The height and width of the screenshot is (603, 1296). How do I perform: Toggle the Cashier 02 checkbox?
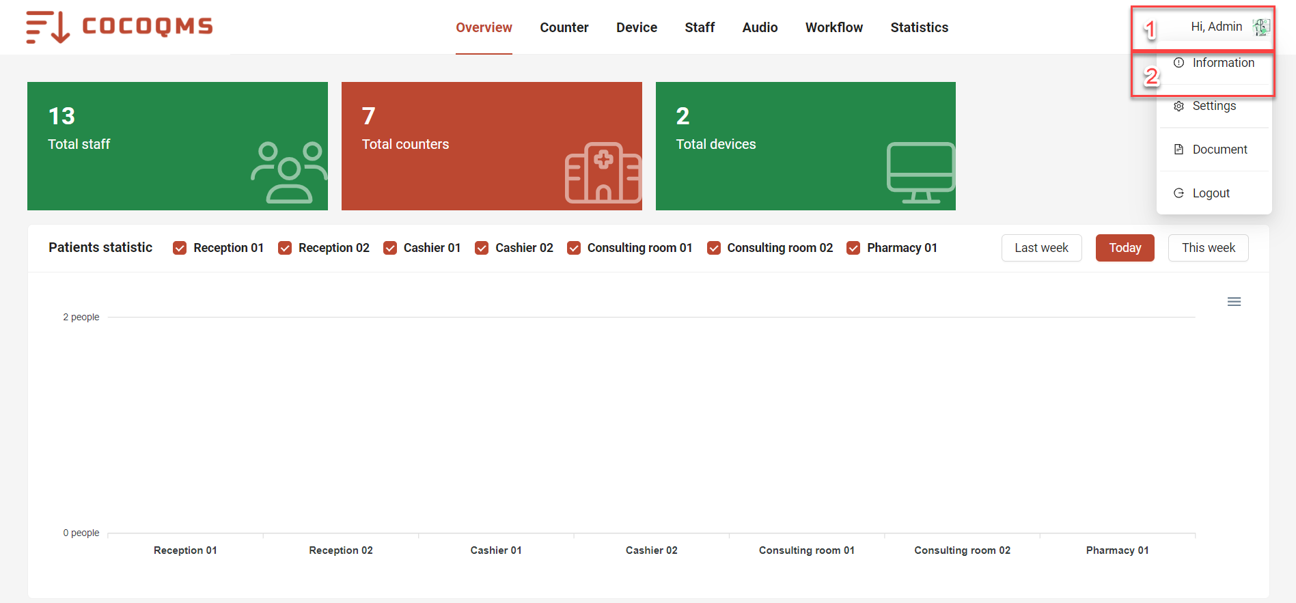[x=482, y=248]
